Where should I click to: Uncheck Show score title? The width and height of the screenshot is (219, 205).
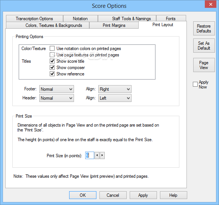click(52, 61)
